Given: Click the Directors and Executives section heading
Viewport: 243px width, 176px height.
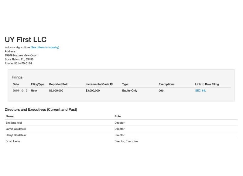Looking at the screenshot, I should [x=41, y=109].
